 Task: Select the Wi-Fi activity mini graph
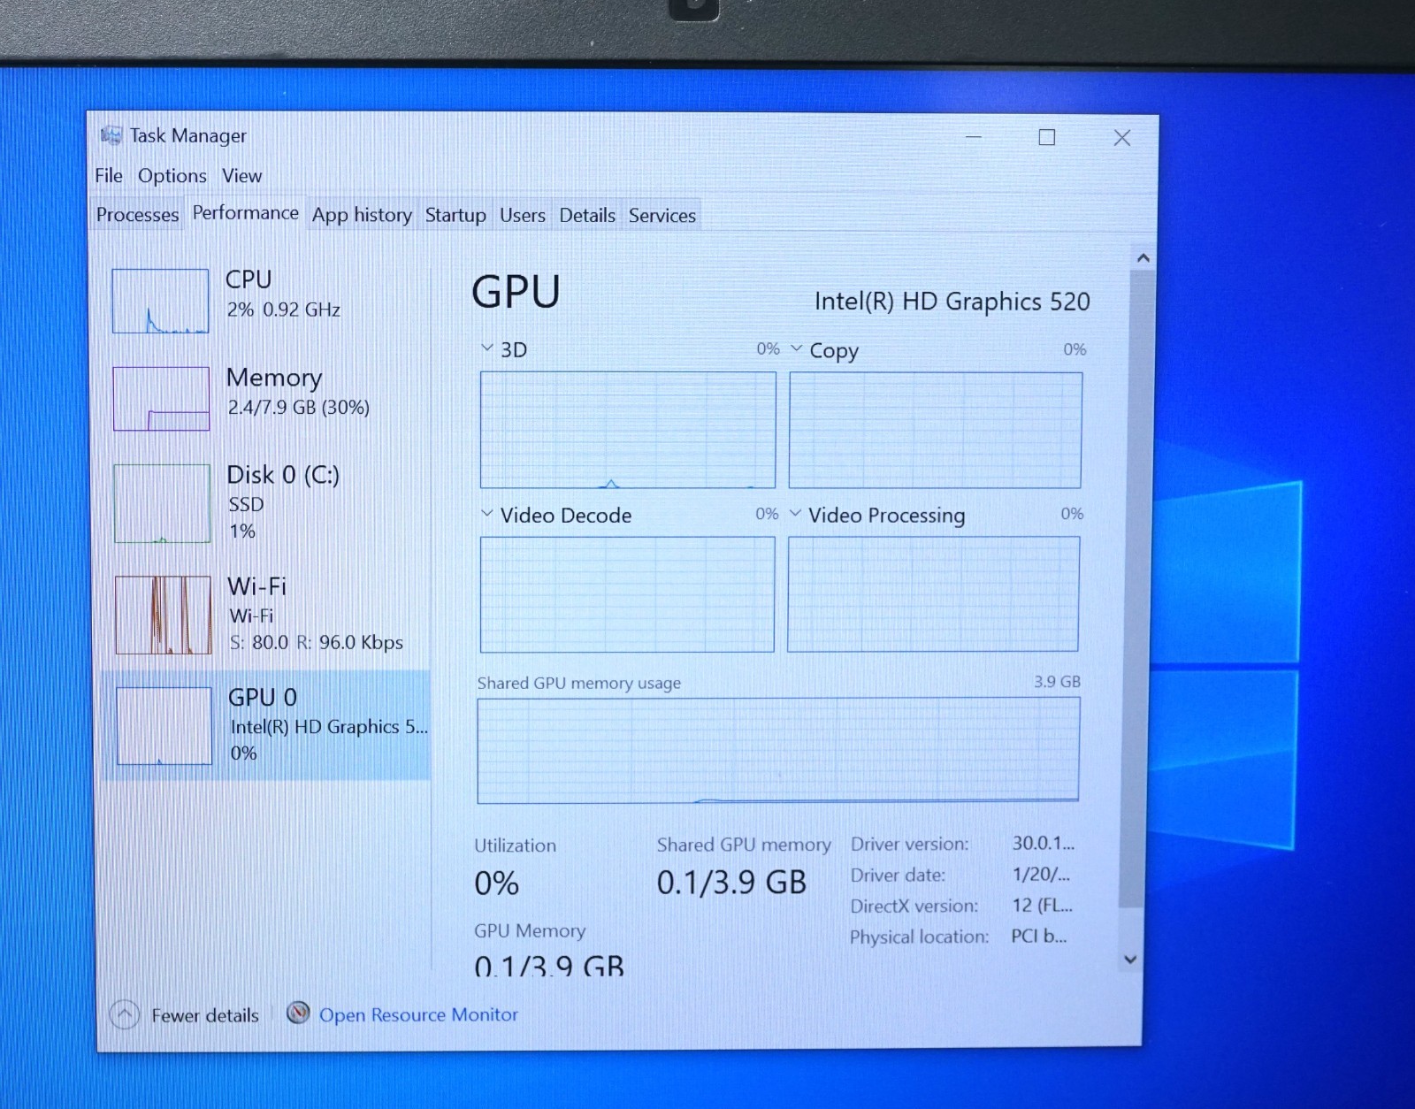[x=164, y=615]
